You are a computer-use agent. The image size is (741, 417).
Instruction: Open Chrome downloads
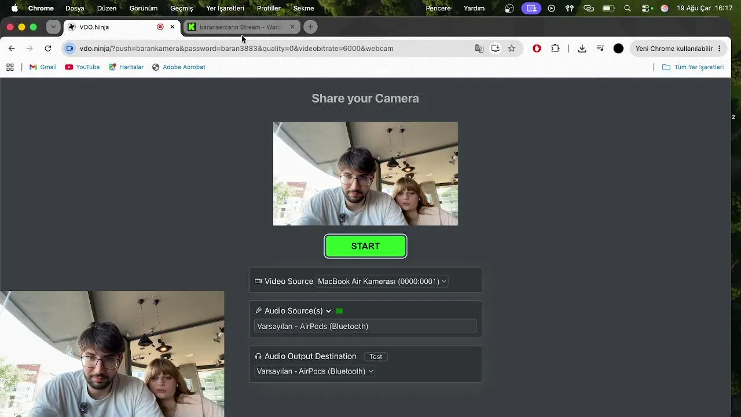point(582,49)
